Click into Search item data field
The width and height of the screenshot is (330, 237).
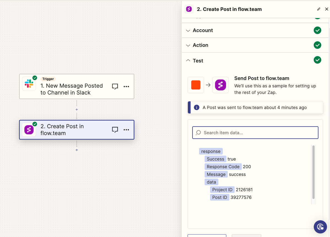click(x=255, y=133)
